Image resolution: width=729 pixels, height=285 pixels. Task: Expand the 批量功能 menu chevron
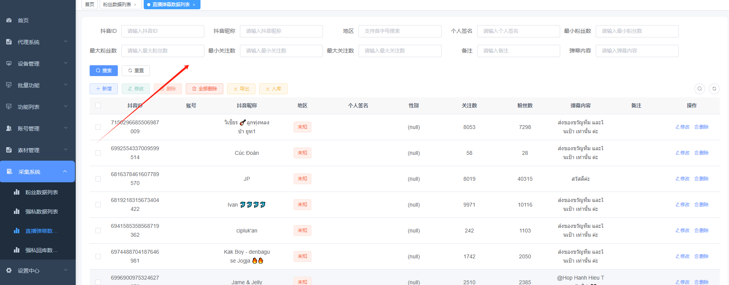coord(65,85)
